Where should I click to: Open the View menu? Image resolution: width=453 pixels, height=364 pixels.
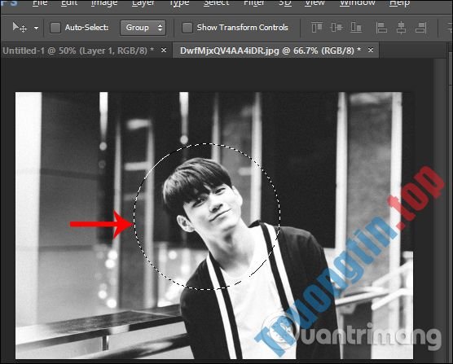click(x=315, y=3)
